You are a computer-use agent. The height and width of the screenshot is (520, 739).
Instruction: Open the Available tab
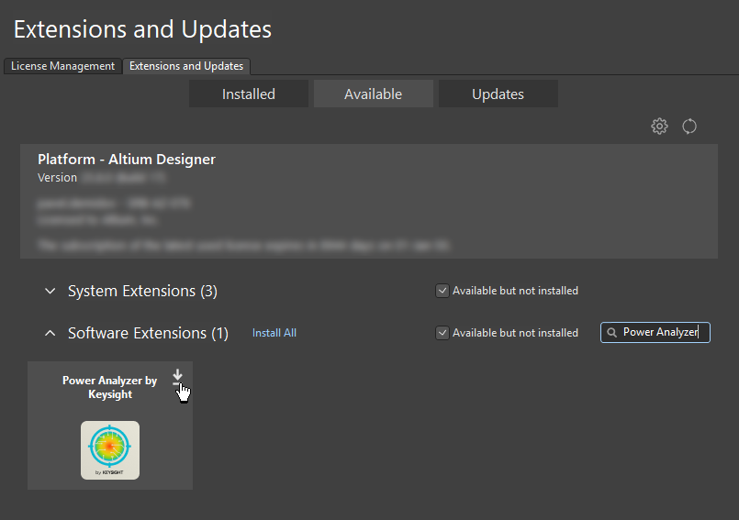pos(374,94)
